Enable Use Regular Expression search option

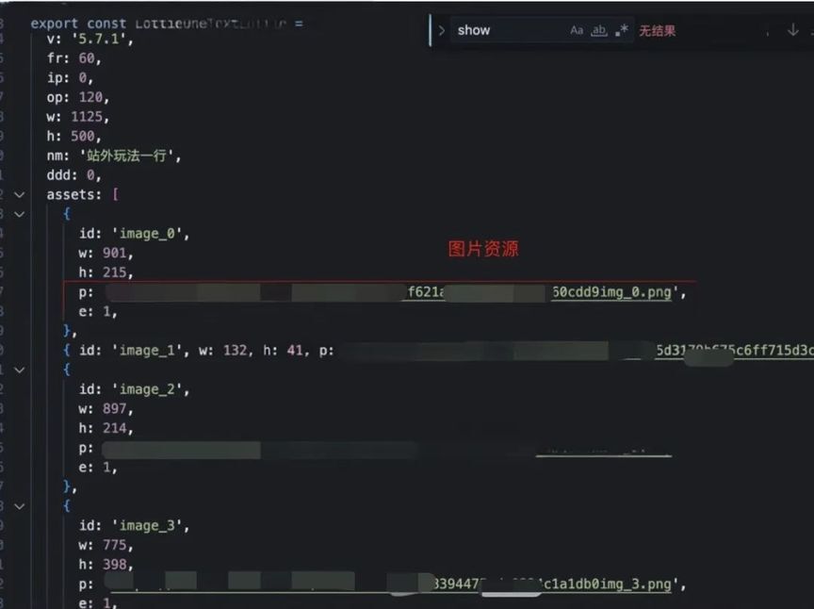(x=622, y=31)
